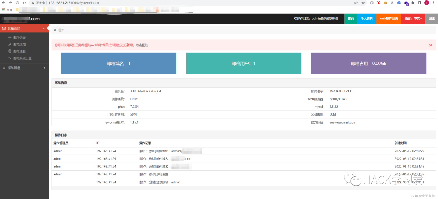Viewport: 438px width, 199px height.
Task: Open 邮箱添加 in the sidebar
Action: click(19, 44)
